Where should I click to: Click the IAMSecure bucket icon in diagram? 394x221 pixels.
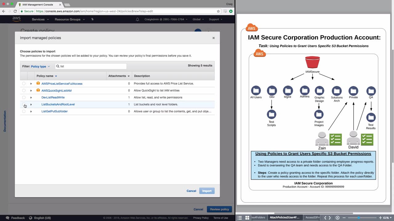[x=312, y=62]
